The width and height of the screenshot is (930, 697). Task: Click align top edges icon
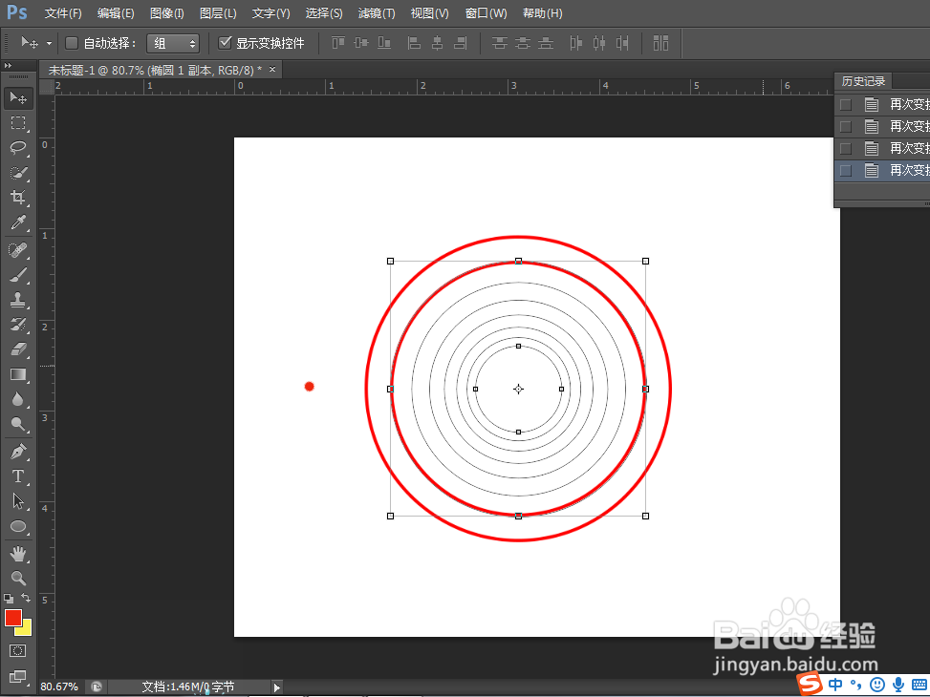coord(338,43)
